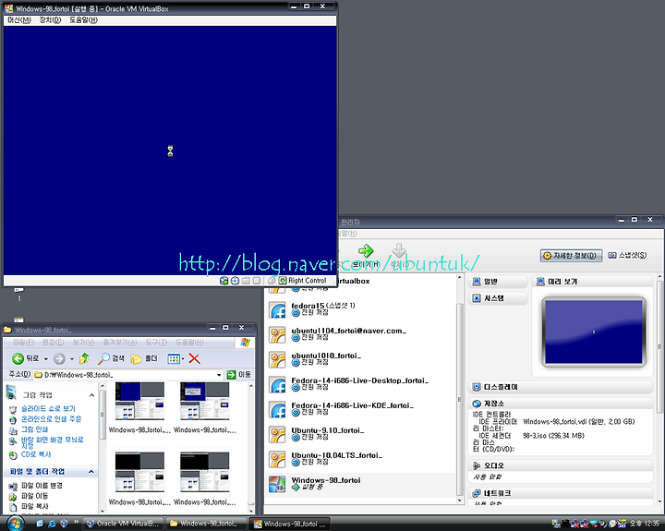Click the system tray clock 오후 12:35

(645, 524)
